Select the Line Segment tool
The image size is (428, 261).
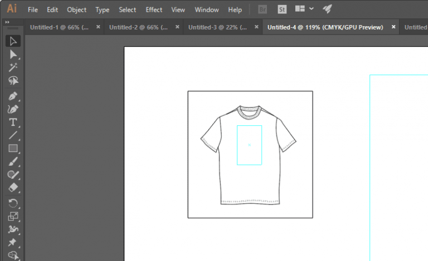(x=13, y=135)
